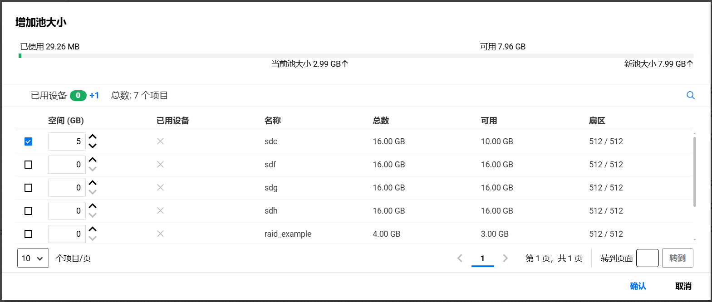Decrease raid_example space with down arrow
Screen dimensions: 712x302
point(93,239)
